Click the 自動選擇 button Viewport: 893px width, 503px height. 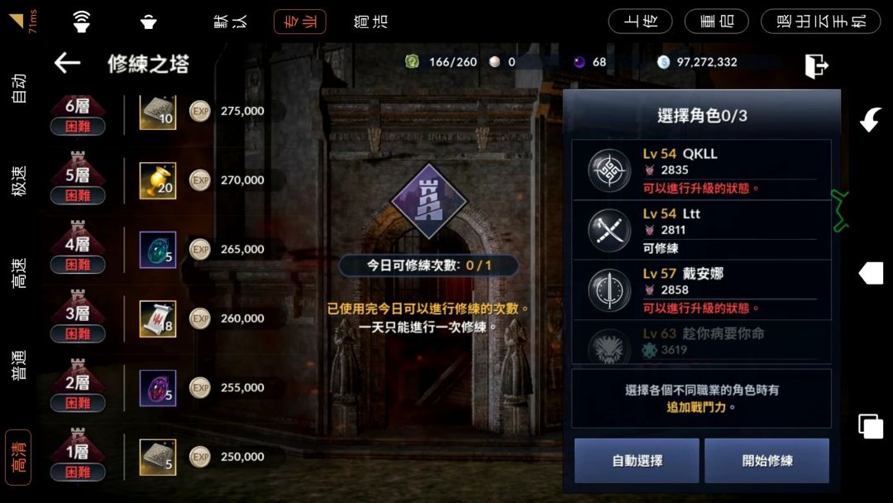coord(637,460)
